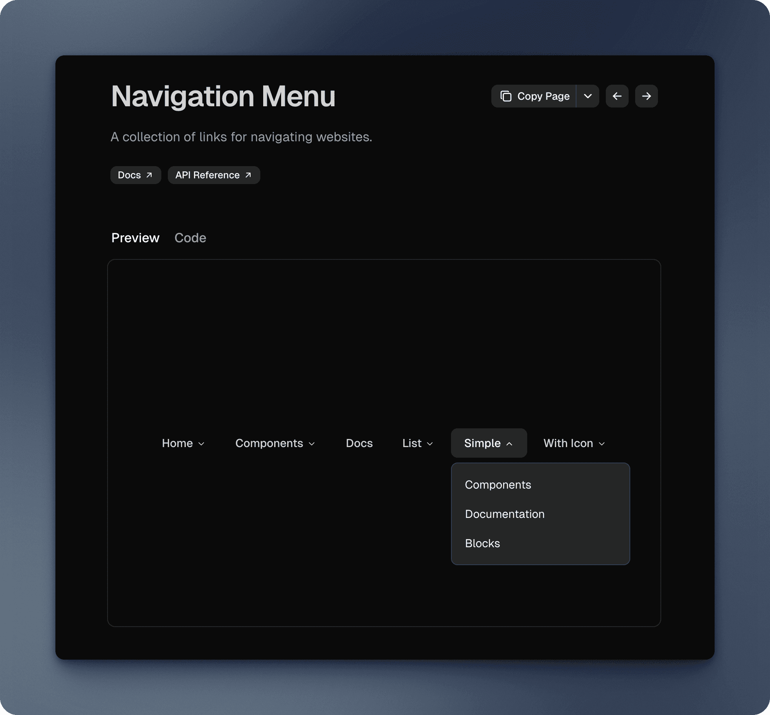Go to next page with right arrow

pyautogui.click(x=646, y=96)
